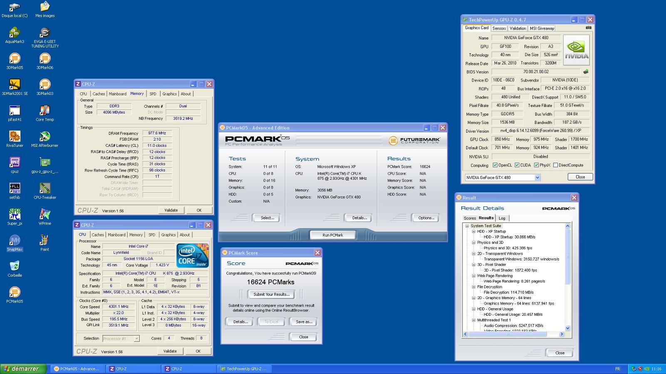Open Paint desktop shortcut

[x=45, y=243]
